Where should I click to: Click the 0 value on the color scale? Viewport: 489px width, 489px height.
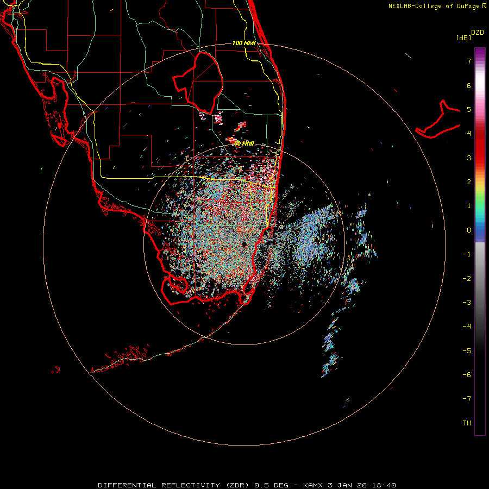469,230
